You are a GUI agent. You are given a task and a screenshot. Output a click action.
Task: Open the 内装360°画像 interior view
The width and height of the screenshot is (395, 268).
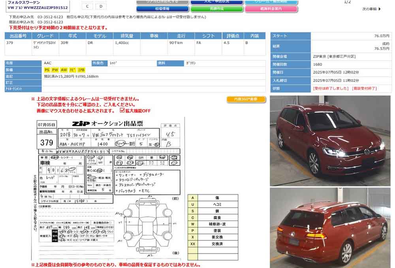point(246,99)
